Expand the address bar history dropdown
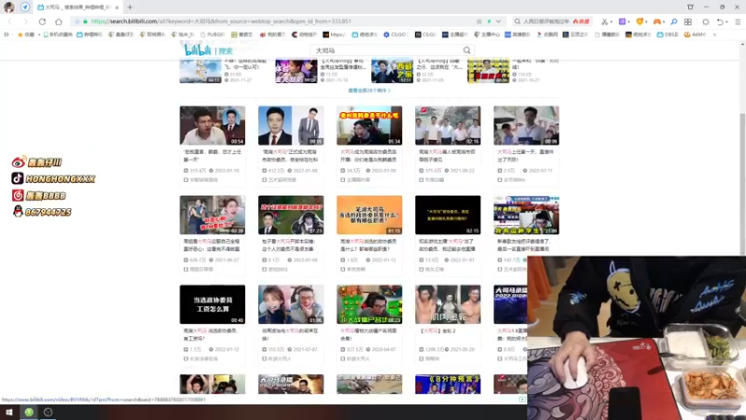 point(498,21)
